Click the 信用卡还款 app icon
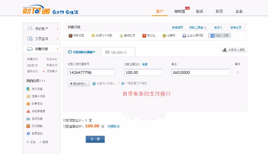268x154 pixels. point(28,96)
